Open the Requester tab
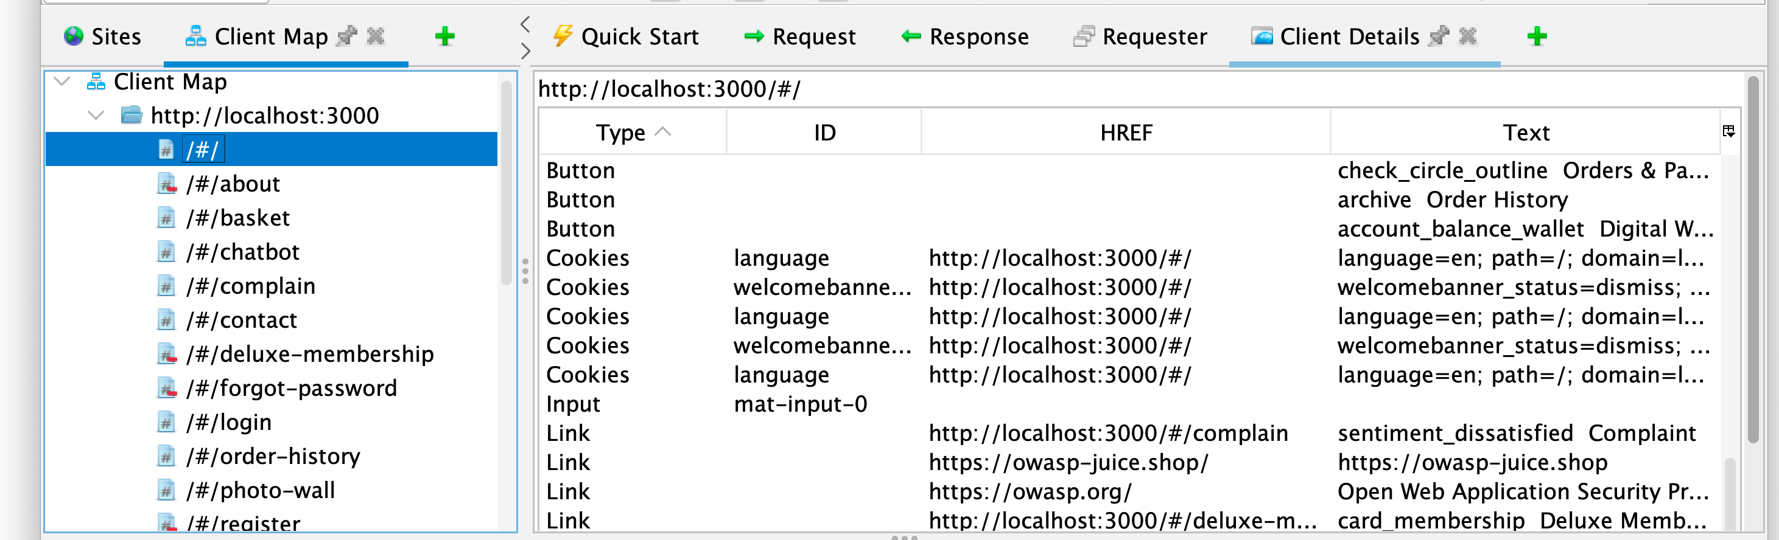Screen dimensions: 1779x540 coord(1140,36)
